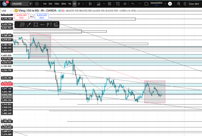Screen dimensions: 202x136
Task: Start bar replay mode
Action: coord(125,4)
